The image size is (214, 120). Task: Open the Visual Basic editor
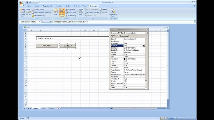click(22, 13)
